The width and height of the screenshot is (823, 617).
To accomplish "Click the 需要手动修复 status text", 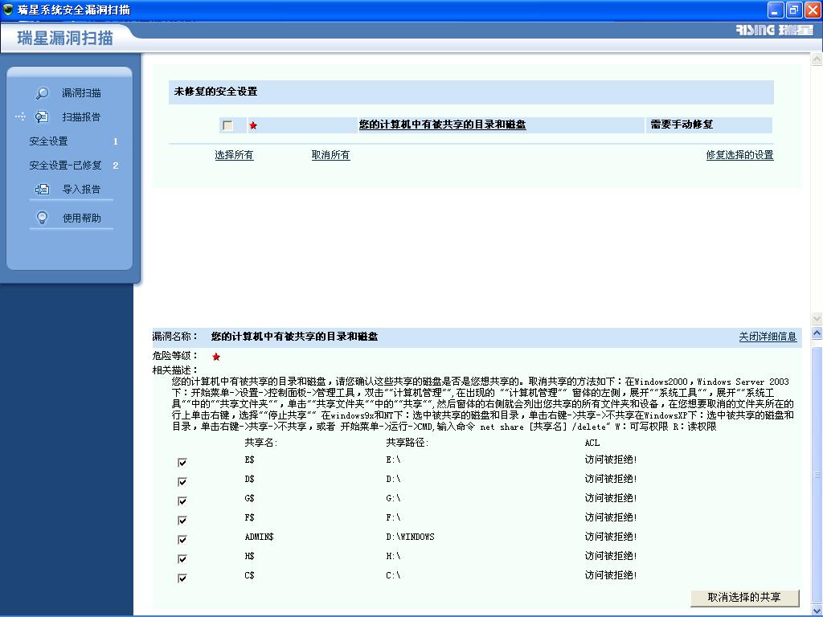I will pyautogui.click(x=682, y=125).
